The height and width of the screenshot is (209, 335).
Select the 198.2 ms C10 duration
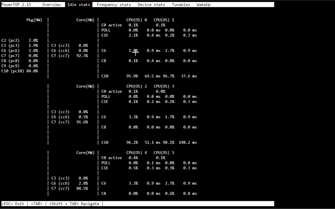pos(188,143)
